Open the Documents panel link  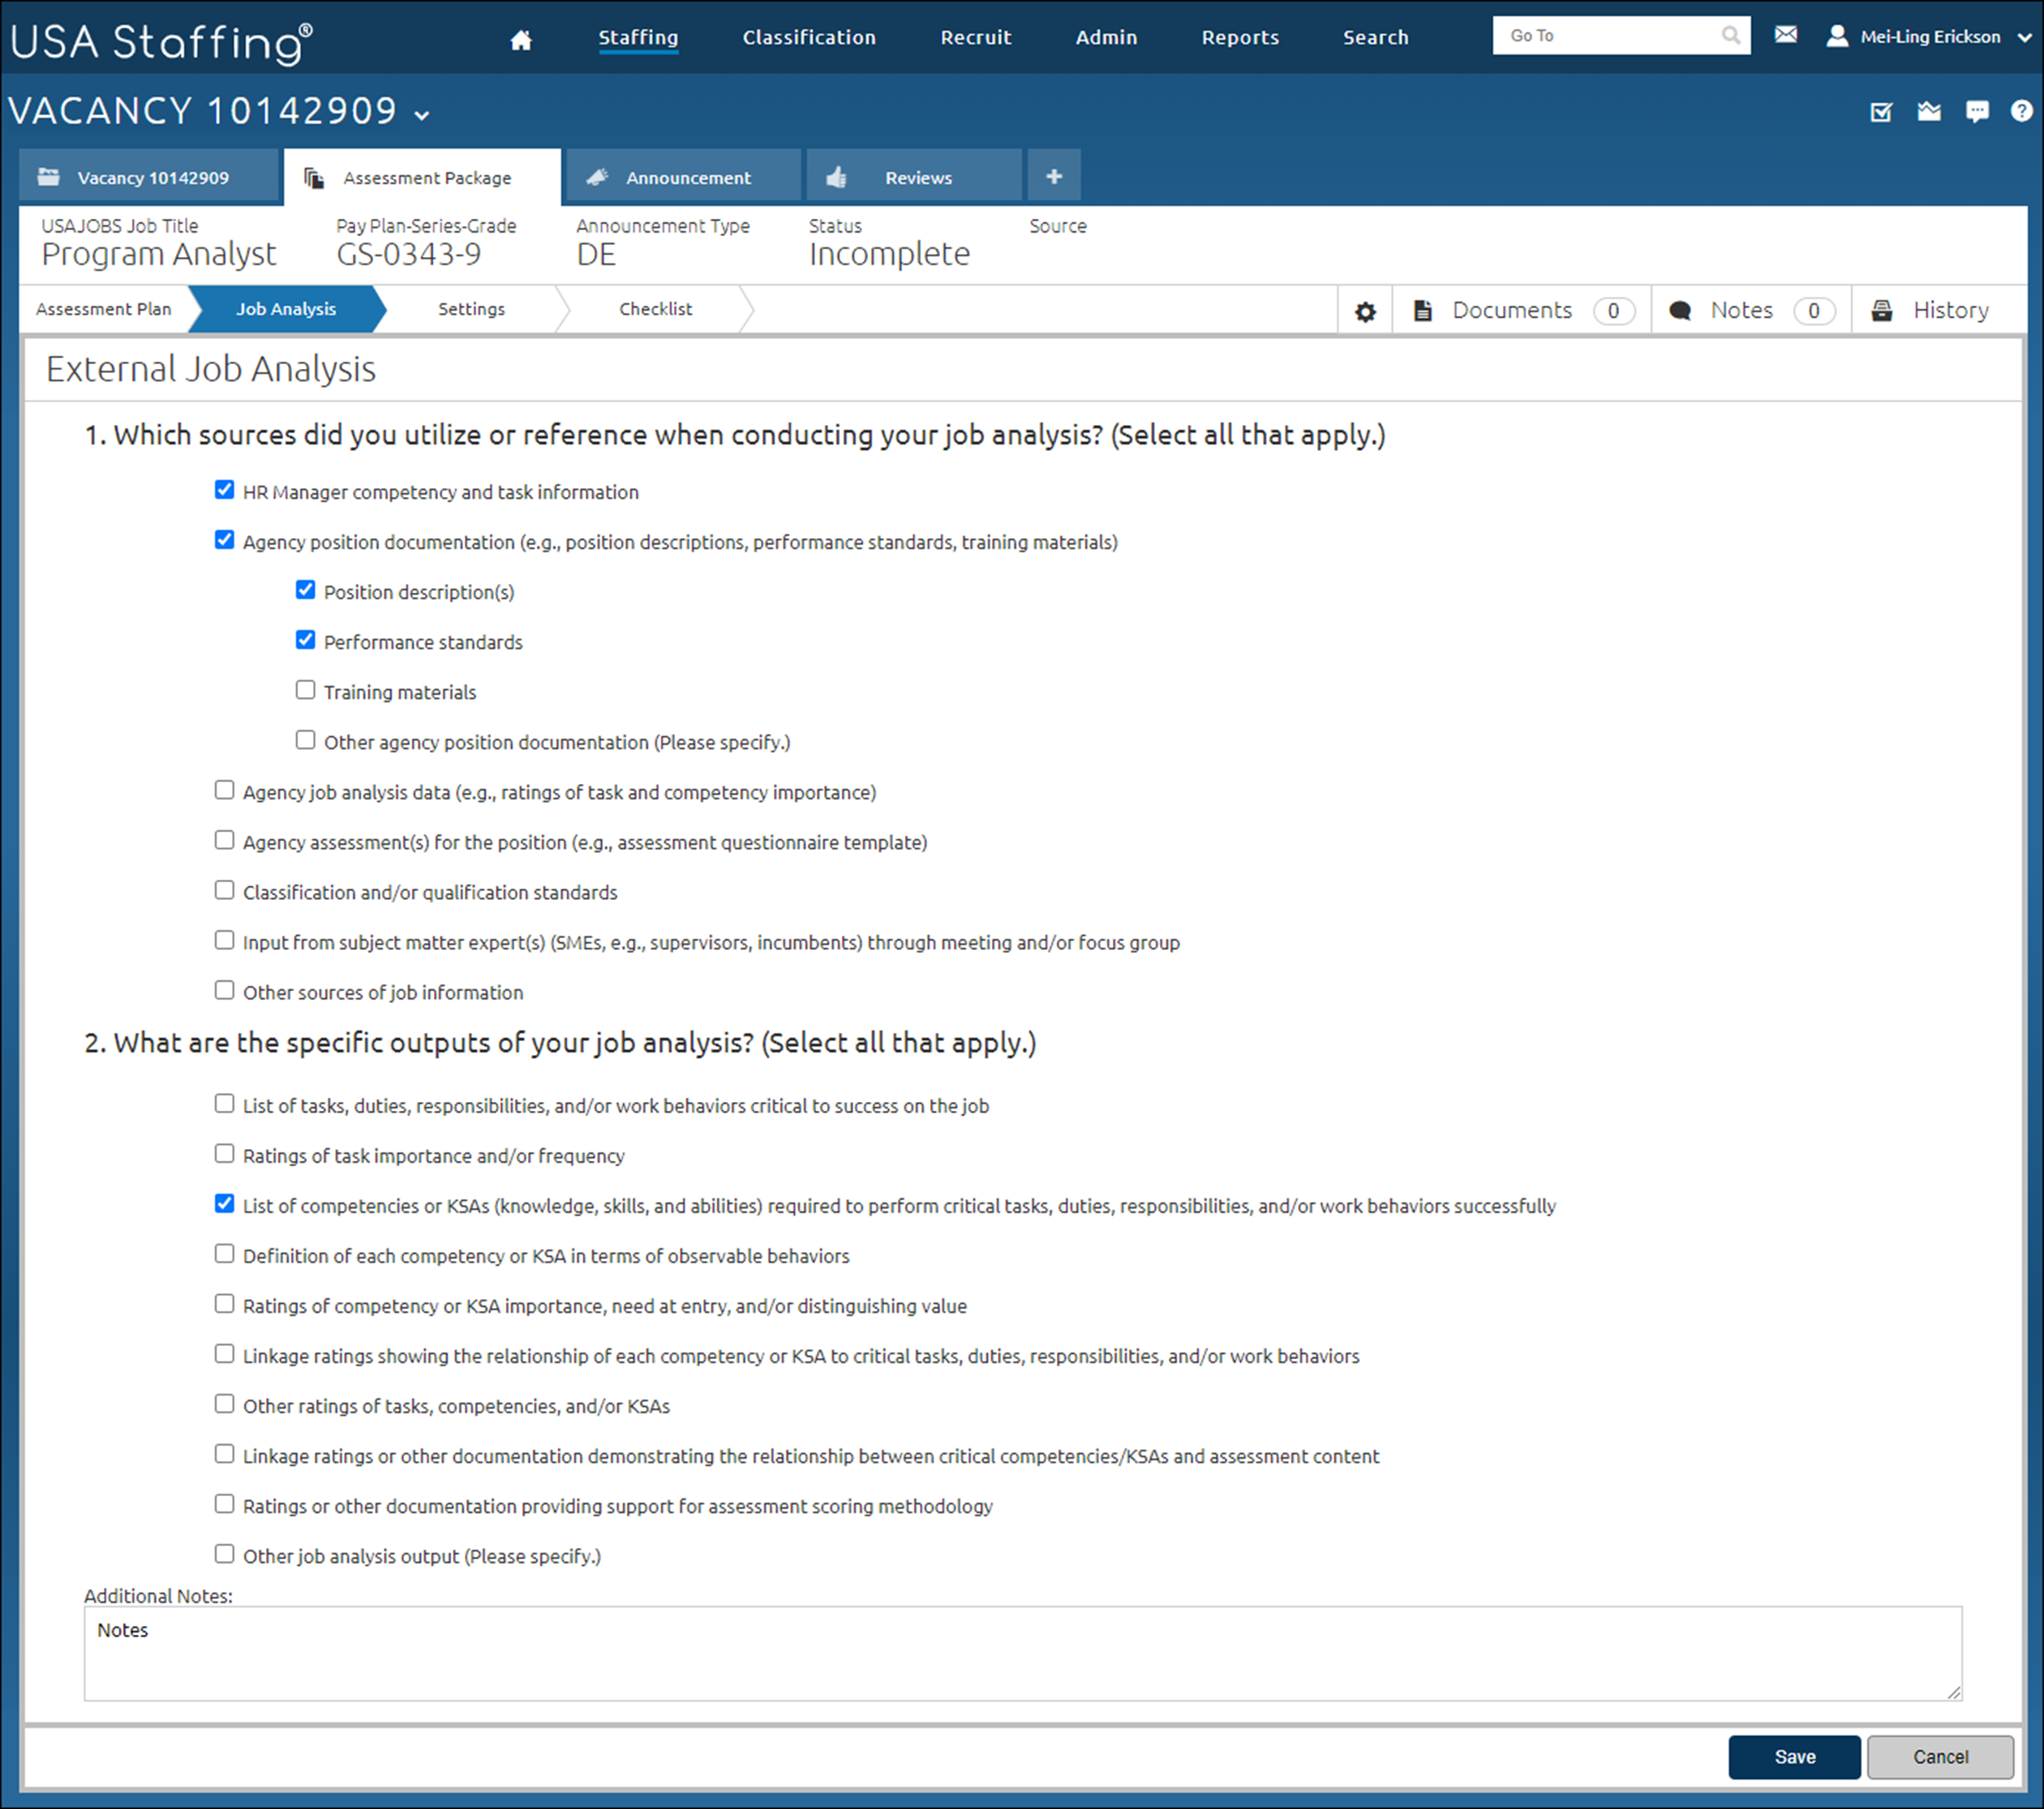1523,311
